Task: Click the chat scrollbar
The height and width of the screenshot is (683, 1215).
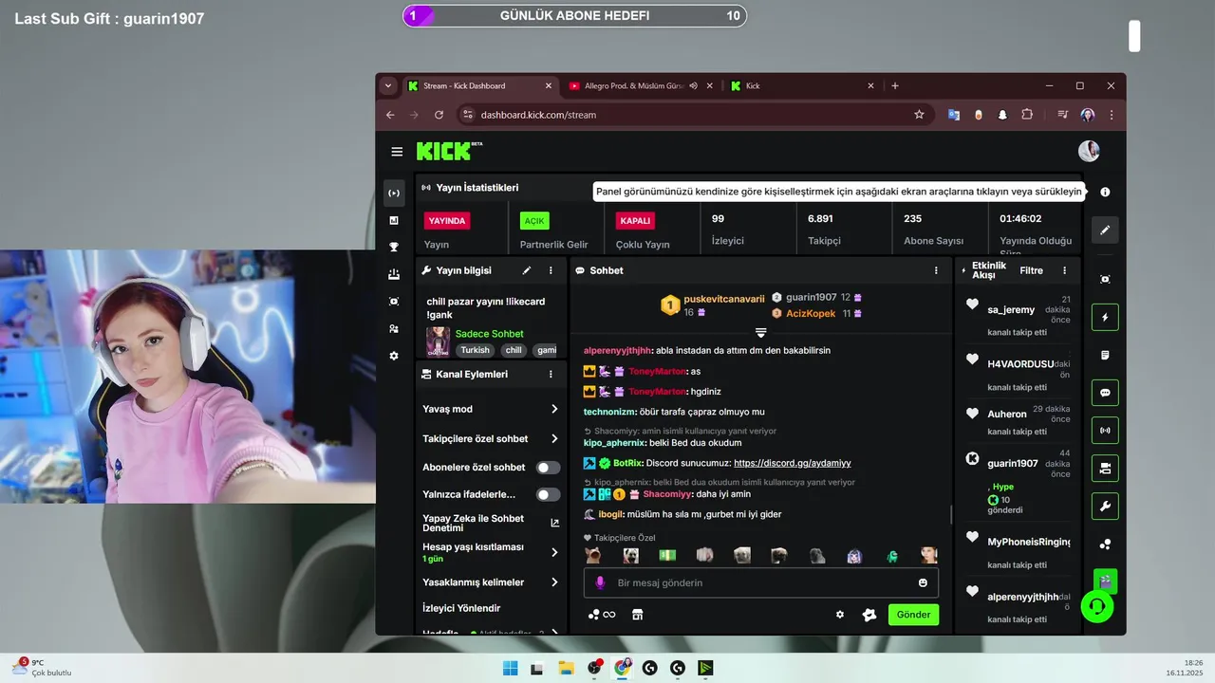Action: tap(951, 515)
